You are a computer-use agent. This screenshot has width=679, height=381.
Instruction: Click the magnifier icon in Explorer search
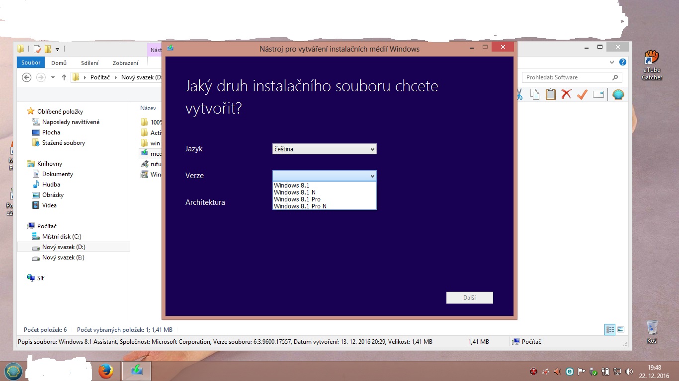(615, 77)
